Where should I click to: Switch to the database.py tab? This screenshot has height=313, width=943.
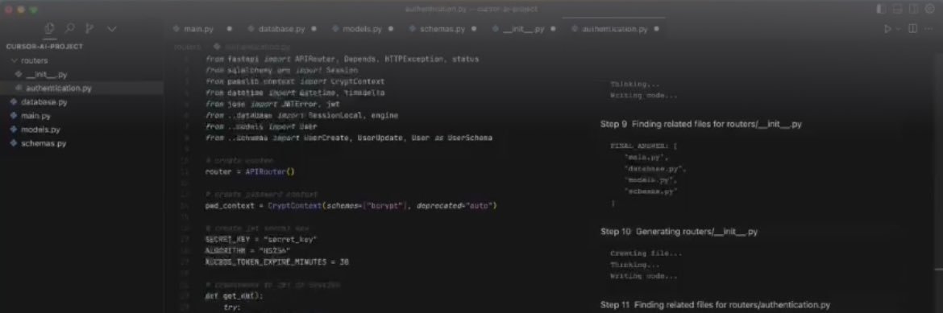coord(281,29)
